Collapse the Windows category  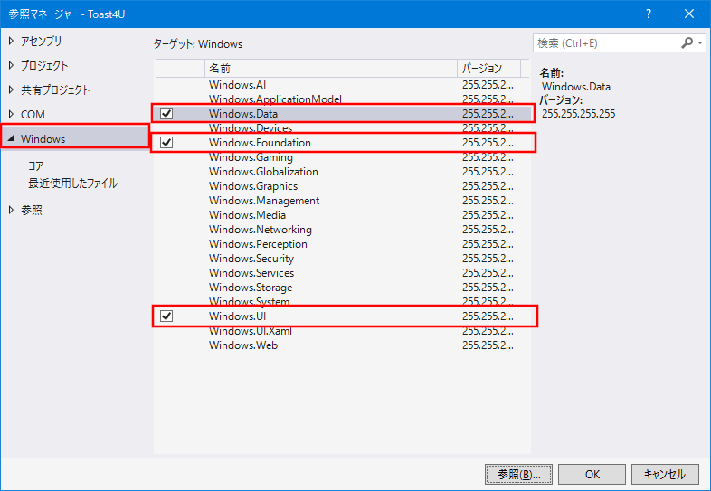click(11, 139)
